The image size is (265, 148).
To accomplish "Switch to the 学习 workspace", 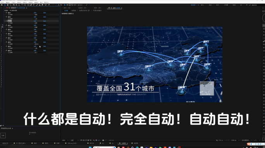I will click(x=218, y=5).
